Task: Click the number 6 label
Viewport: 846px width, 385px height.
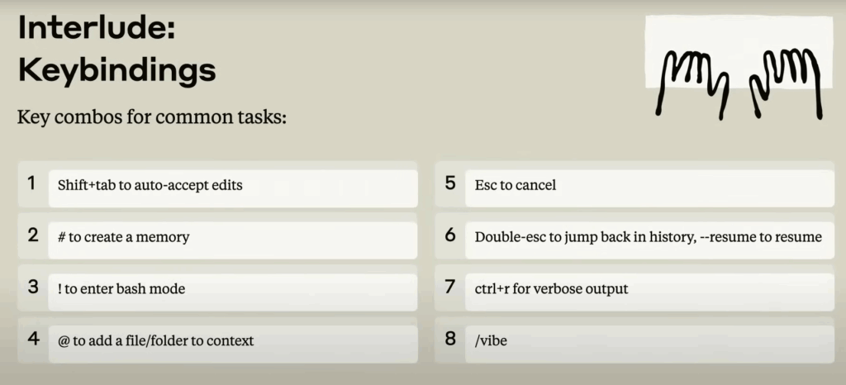Action: tap(450, 235)
